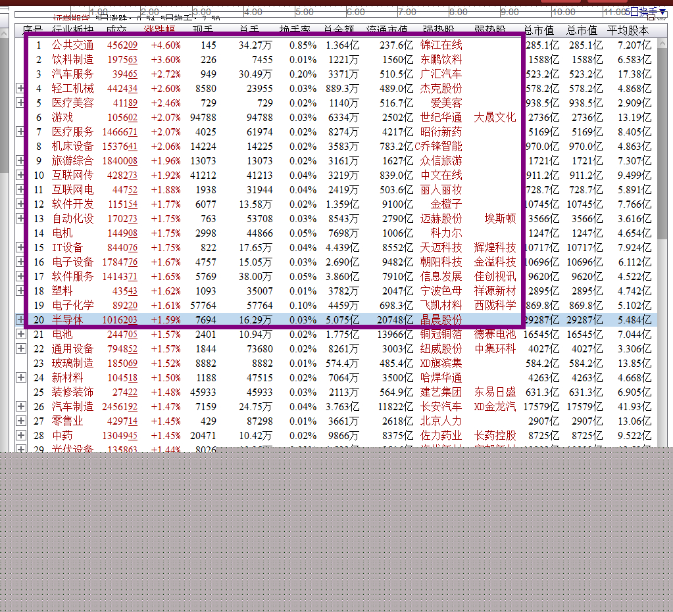The height and width of the screenshot is (612, 673).
Task: Open strong stock 长安汽车
Action: pyautogui.click(x=441, y=406)
